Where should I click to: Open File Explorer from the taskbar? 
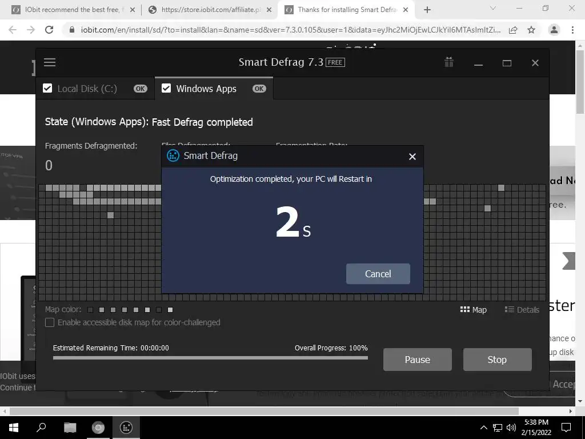70,428
